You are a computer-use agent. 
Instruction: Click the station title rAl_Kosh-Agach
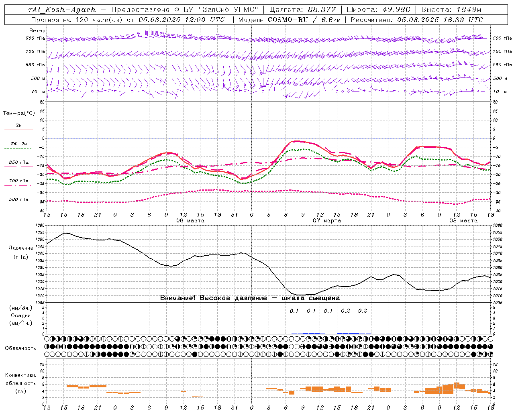point(62,10)
